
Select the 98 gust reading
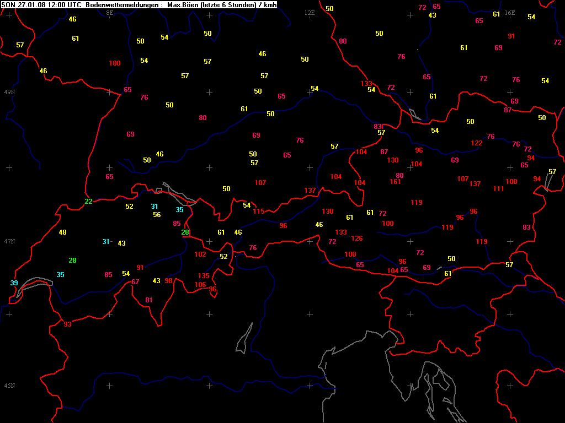coord(169,281)
